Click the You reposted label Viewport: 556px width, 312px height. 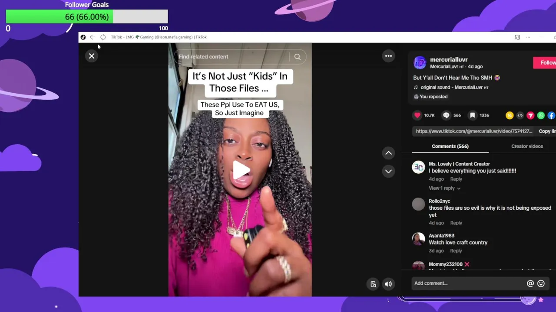click(x=433, y=97)
